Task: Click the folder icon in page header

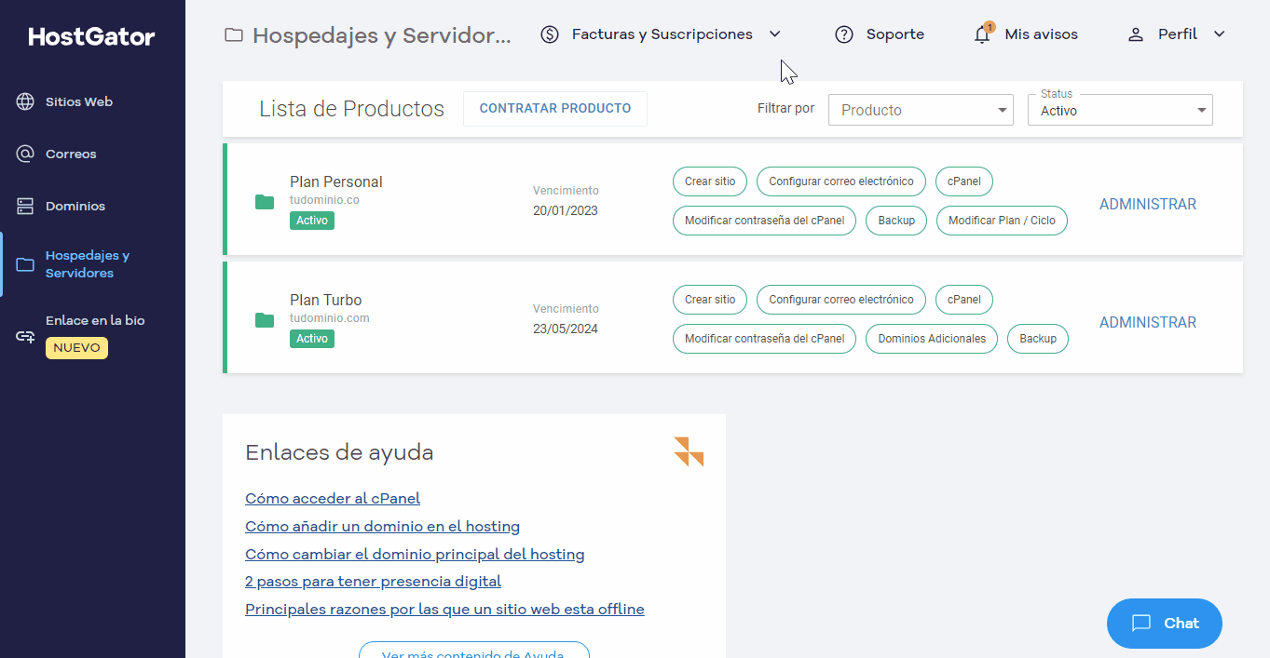Action: 234,35
